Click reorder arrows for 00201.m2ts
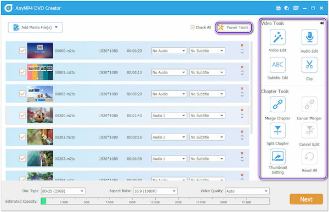This screenshot has height=212, width=329. [242, 137]
